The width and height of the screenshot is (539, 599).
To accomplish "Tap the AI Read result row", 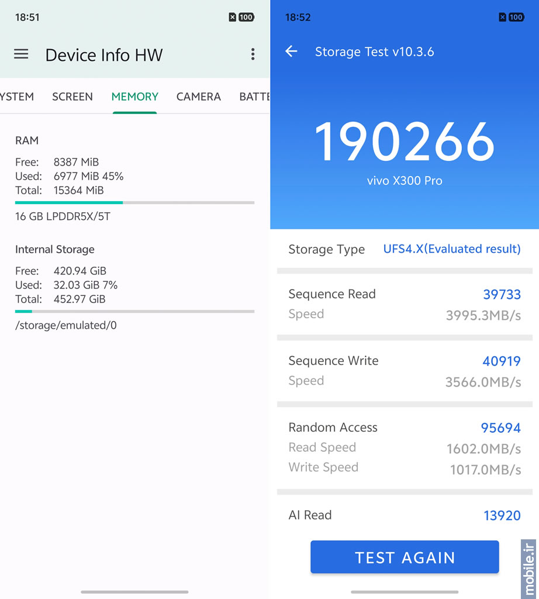I will pyautogui.click(x=404, y=515).
